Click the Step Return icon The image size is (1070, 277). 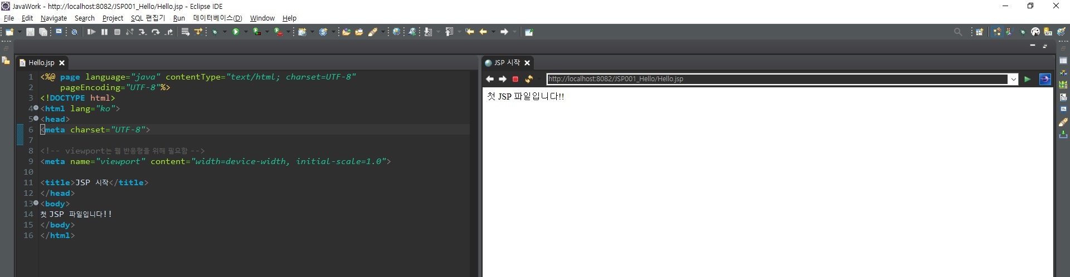(x=169, y=32)
